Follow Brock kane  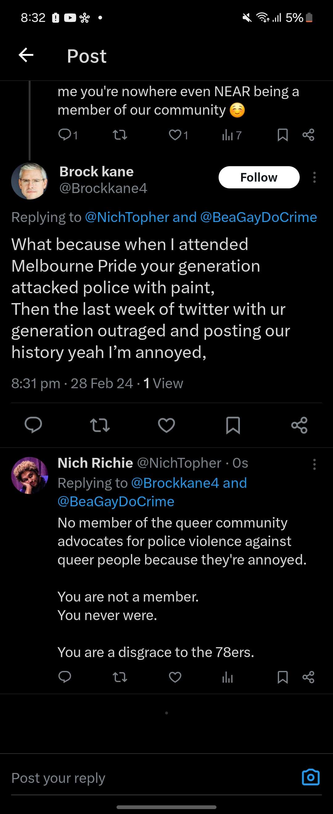coord(259,177)
